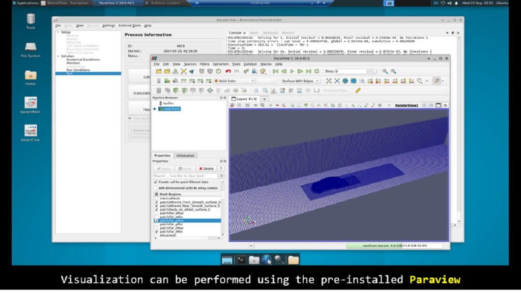Open the Filters menu in ParaView
This screenshot has height=293, width=521.
click(204, 64)
